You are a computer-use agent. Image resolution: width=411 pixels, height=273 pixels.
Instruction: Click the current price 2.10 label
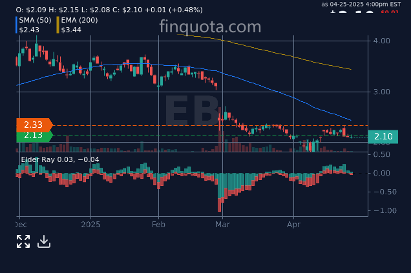pyautogui.click(x=383, y=137)
